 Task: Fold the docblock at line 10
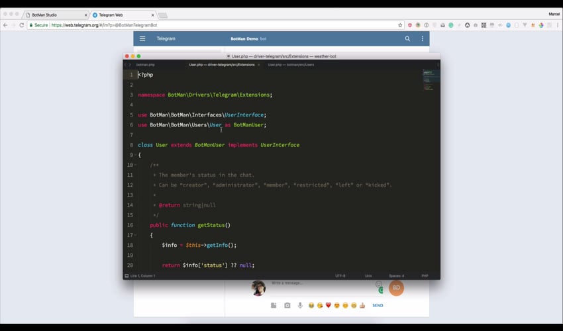click(135, 165)
